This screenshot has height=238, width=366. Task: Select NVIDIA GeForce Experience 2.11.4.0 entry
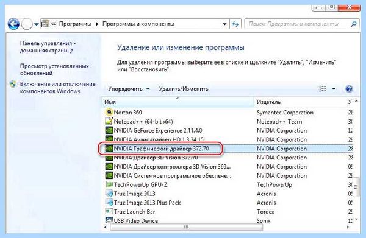click(158, 130)
